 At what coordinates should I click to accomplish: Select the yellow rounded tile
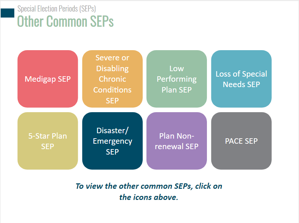click(48, 141)
